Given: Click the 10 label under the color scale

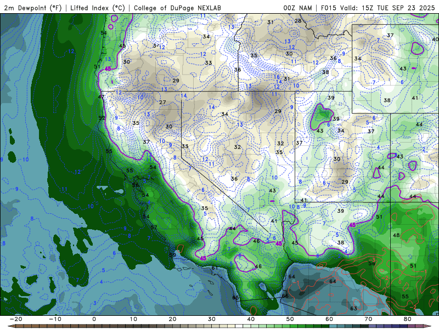Looking at the screenshot, I should click(133, 319).
